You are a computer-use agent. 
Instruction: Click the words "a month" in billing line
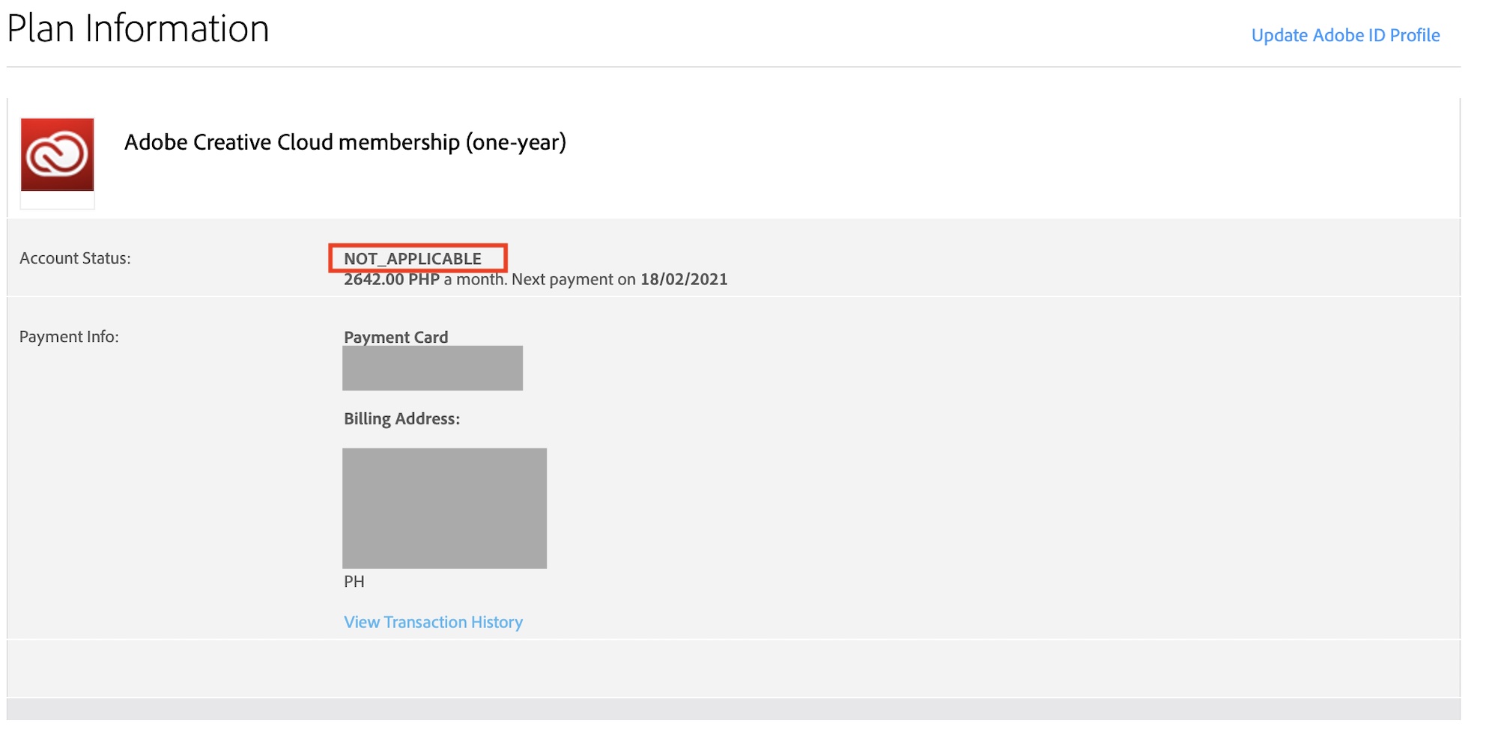pyautogui.click(x=475, y=280)
